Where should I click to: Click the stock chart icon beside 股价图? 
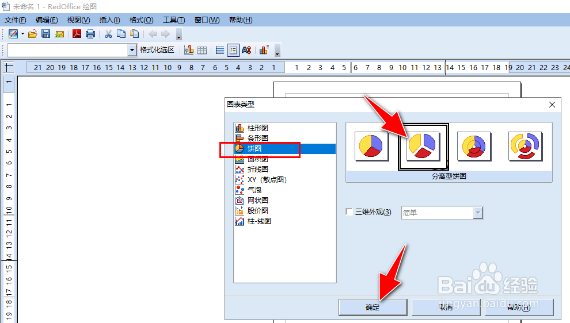(x=240, y=210)
